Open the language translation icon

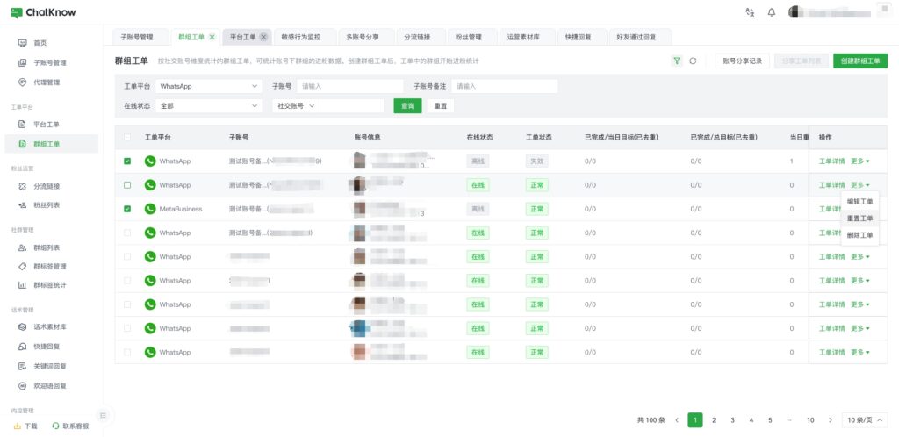click(x=750, y=12)
